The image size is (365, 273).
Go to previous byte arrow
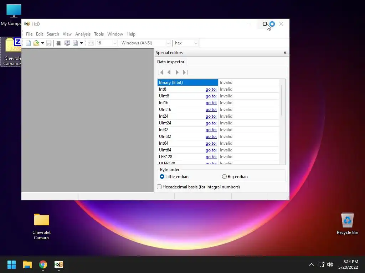[x=169, y=73]
